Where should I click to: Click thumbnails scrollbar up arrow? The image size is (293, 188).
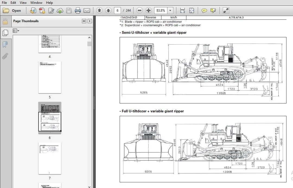pos(89,38)
